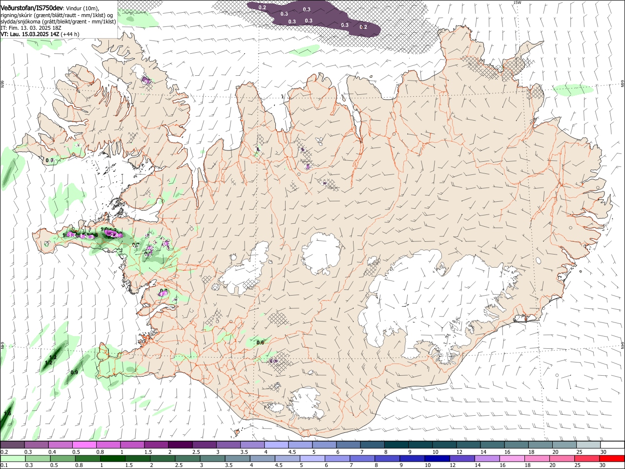Viewport: 625px width, 469px height.
Task: Click the top-row legend swatch between 0.2 and 0.3
Action: 12,445
